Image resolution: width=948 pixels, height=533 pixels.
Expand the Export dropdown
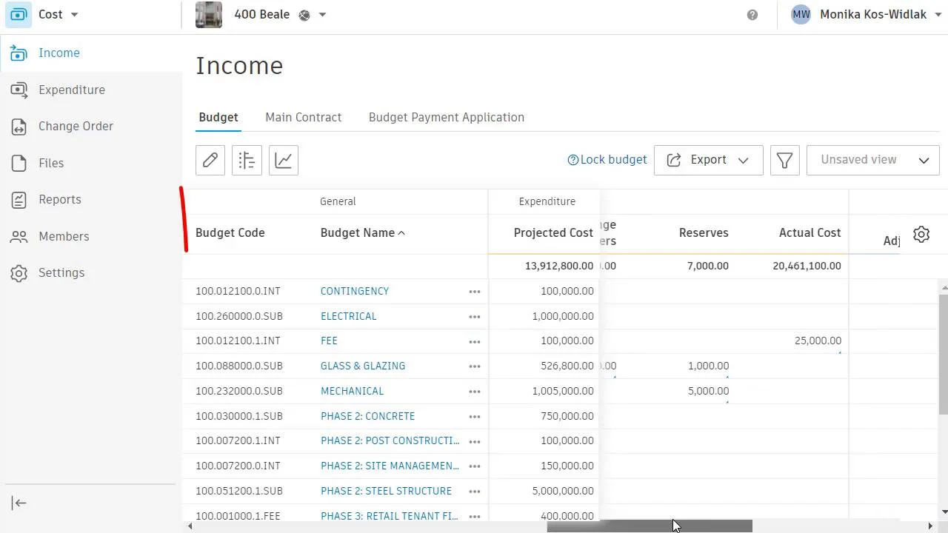(x=708, y=160)
